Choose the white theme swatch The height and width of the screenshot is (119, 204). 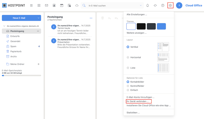[x=131, y=26]
